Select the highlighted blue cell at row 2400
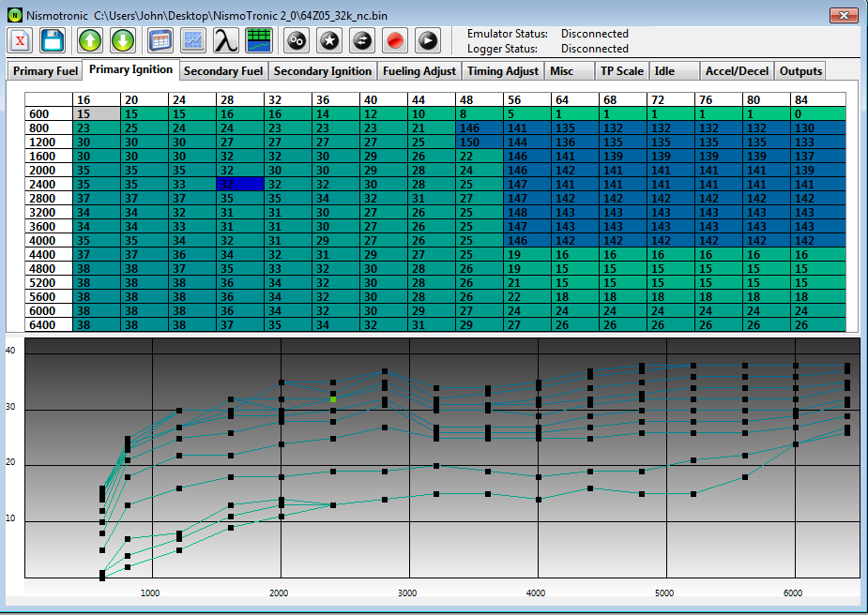This screenshot has width=868, height=615. tap(240, 186)
